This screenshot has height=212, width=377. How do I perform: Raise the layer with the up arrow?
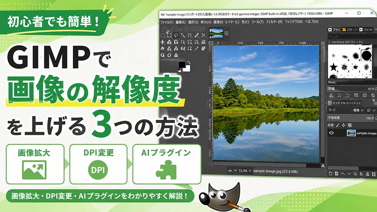pos(343,173)
